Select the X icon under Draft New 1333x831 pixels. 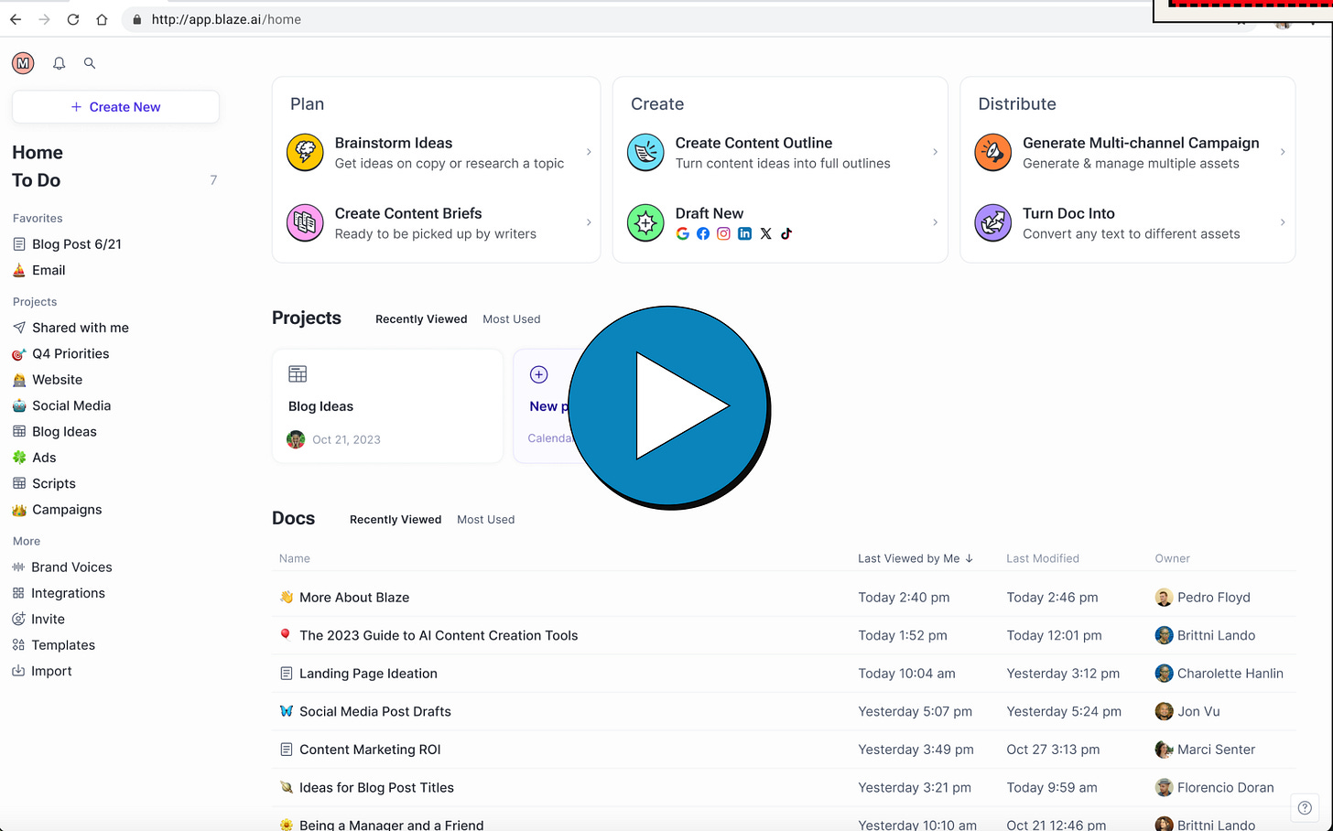click(x=766, y=233)
